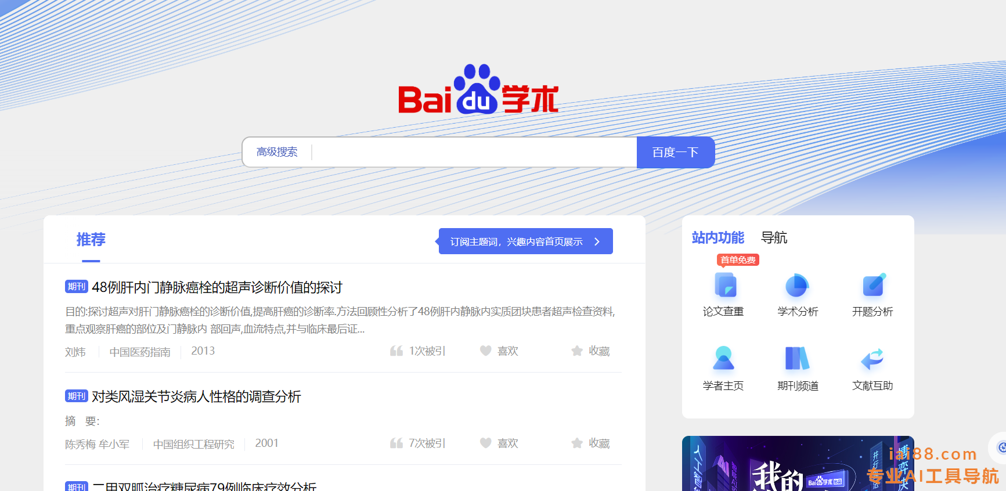Click the 论文查重 label

723,312
